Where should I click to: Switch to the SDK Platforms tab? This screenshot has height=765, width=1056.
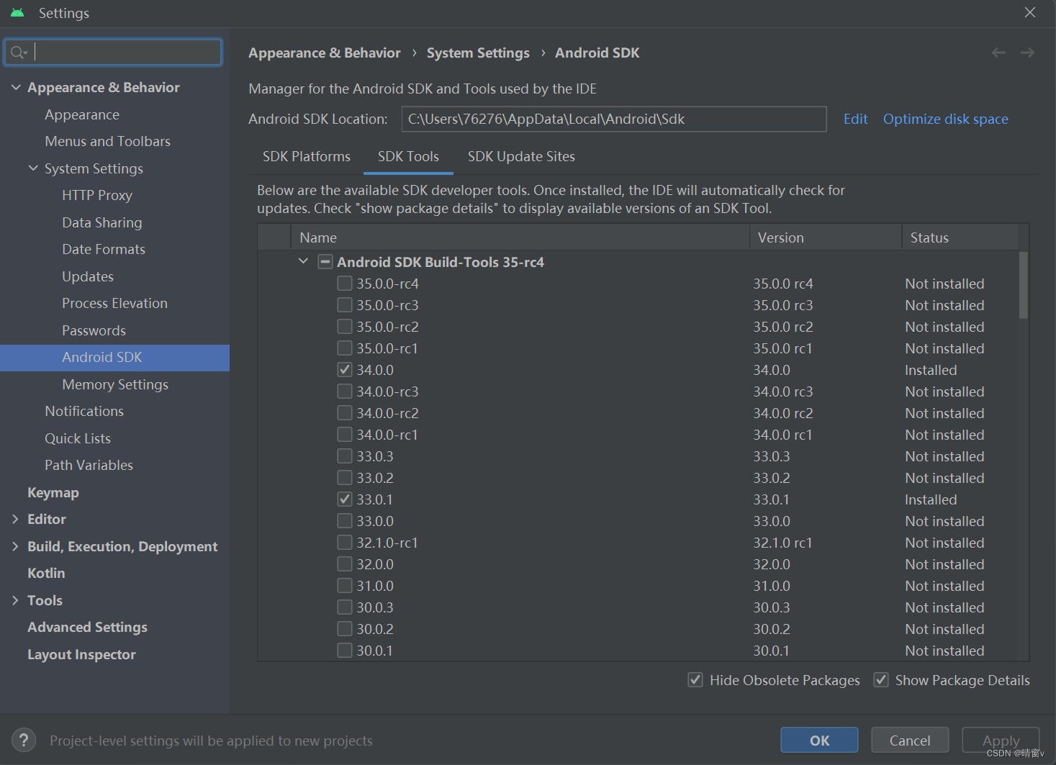(306, 156)
